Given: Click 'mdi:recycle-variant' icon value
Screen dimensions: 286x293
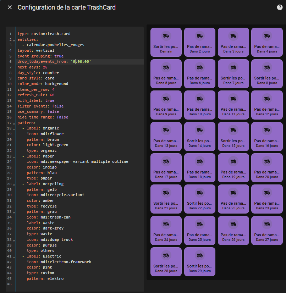Looking at the screenshot, I should tap(62, 195).
